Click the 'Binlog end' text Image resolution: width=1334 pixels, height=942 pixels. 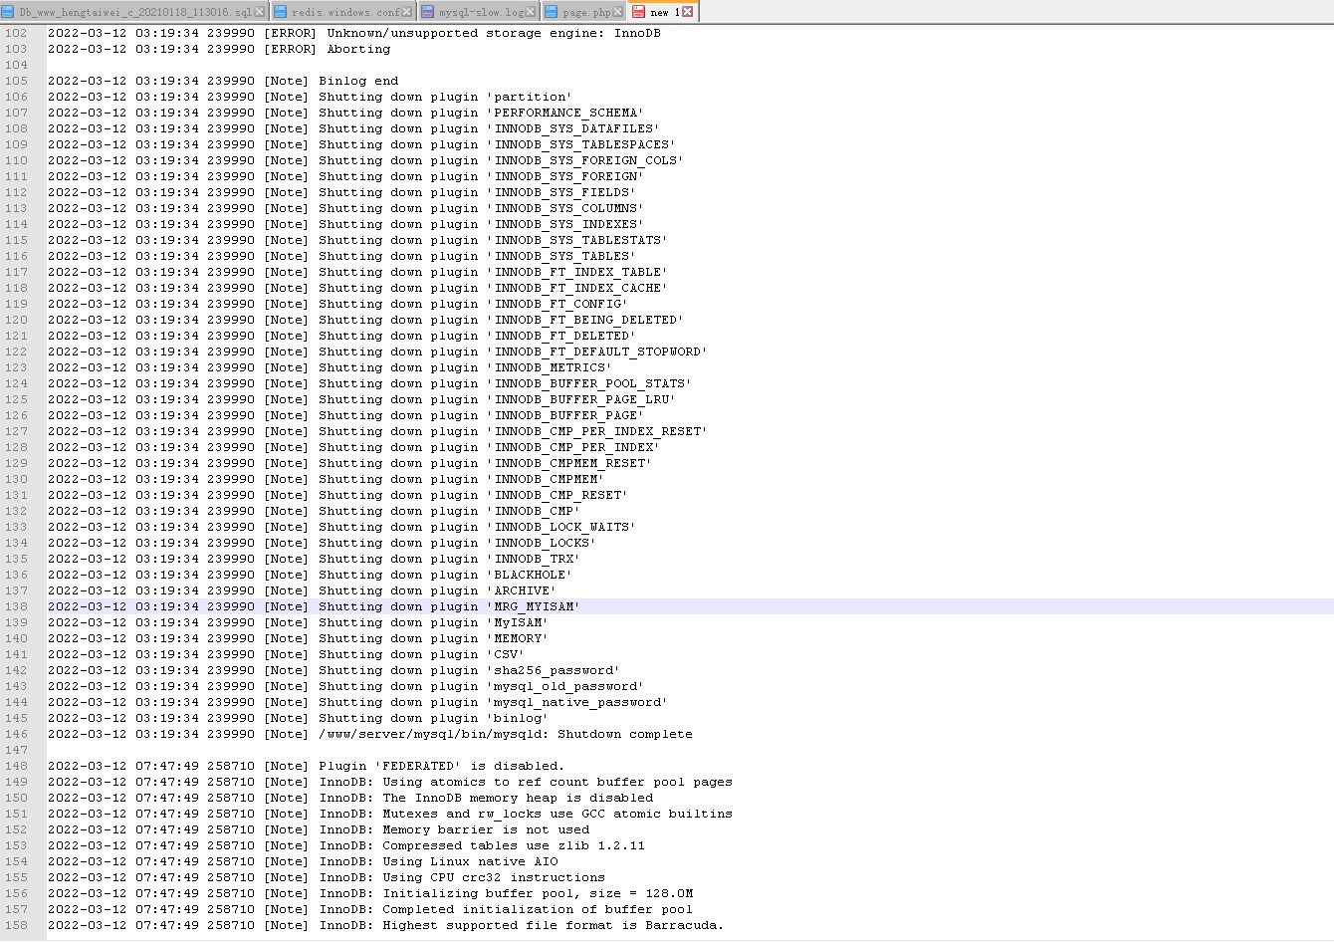(358, 81)
